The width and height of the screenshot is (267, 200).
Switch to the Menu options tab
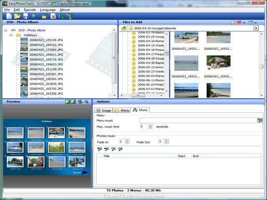[121, 110]
